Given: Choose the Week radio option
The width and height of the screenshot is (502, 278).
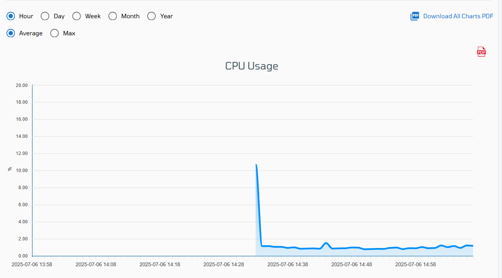Looking at the screenshot, I should tap(76, 16).
